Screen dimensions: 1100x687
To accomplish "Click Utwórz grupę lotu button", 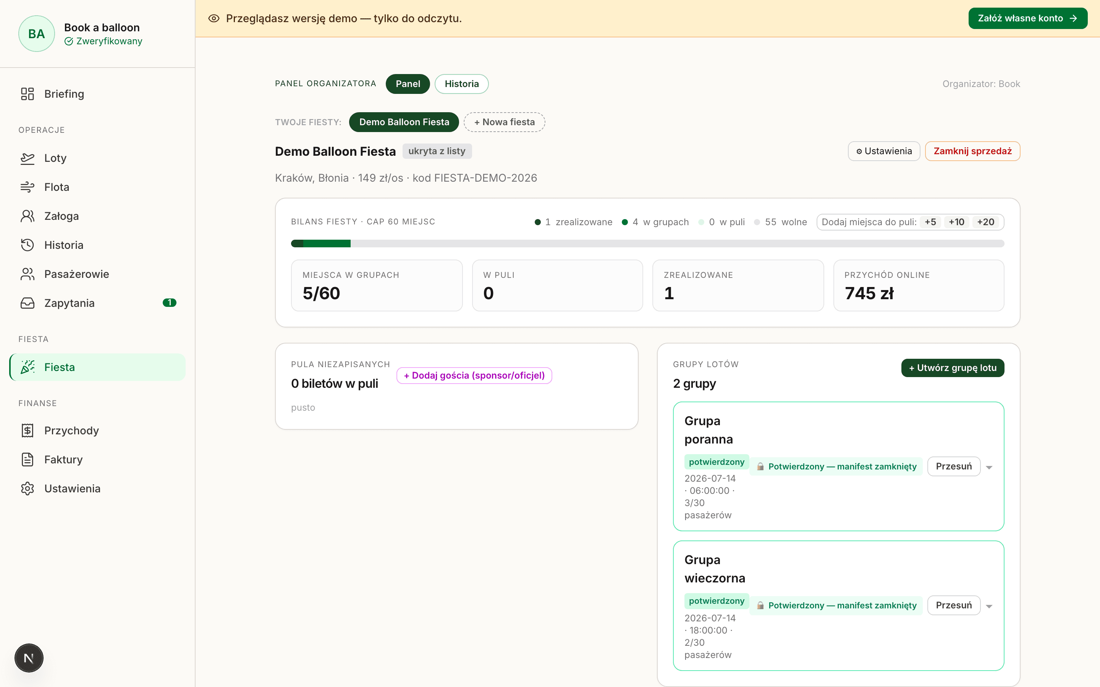I will pyautogui.click(x=953, y=368).
